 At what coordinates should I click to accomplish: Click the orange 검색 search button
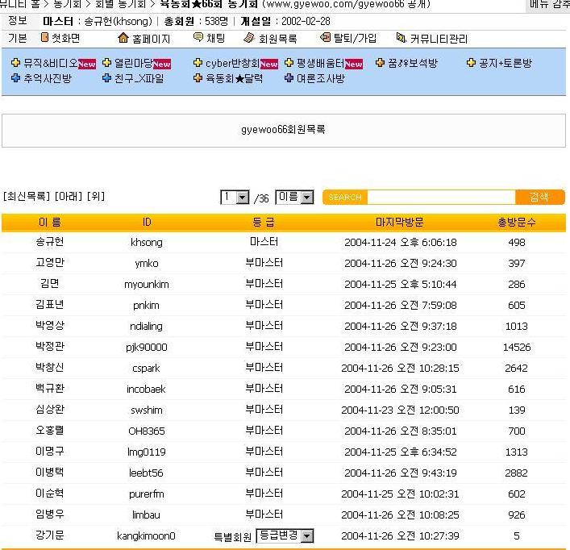pos(539,198)
